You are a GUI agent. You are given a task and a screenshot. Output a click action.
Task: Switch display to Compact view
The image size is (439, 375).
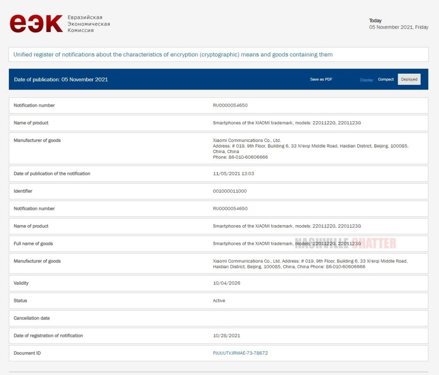(385, 79)
